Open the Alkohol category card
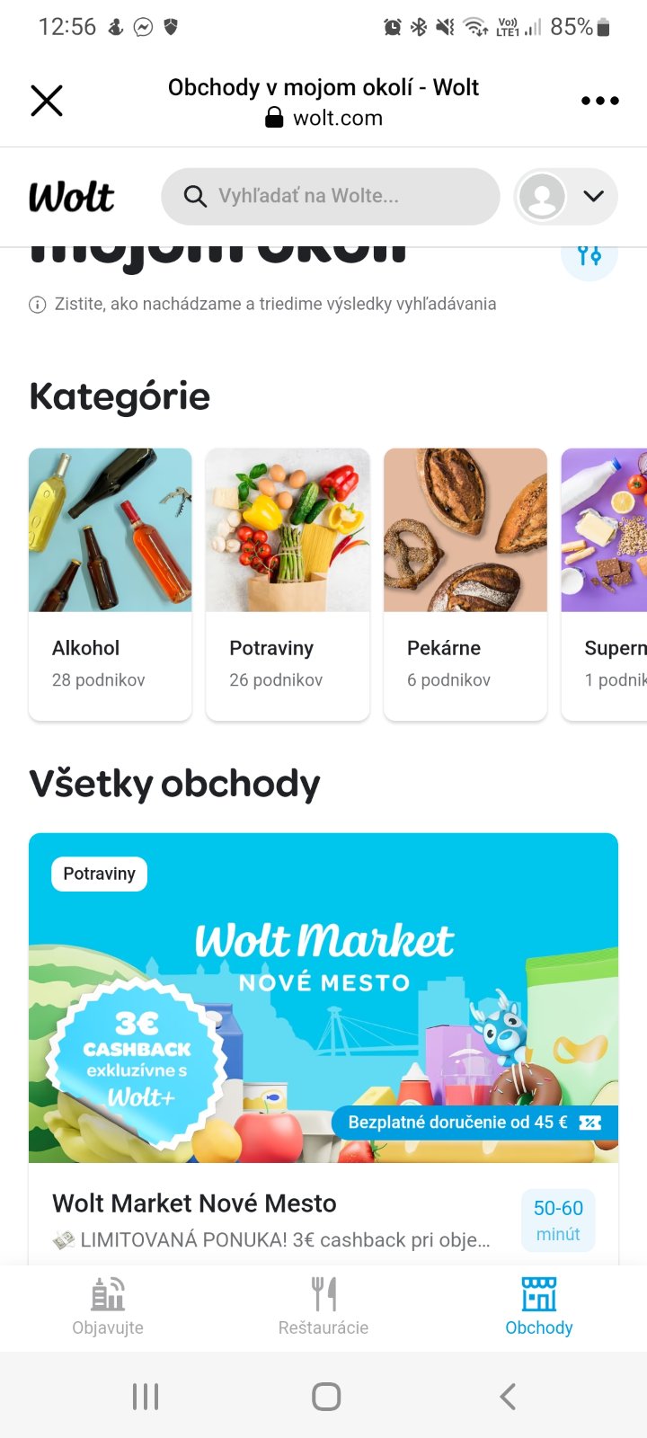The width and height of the screenshot is (647, 1438). 111,584
